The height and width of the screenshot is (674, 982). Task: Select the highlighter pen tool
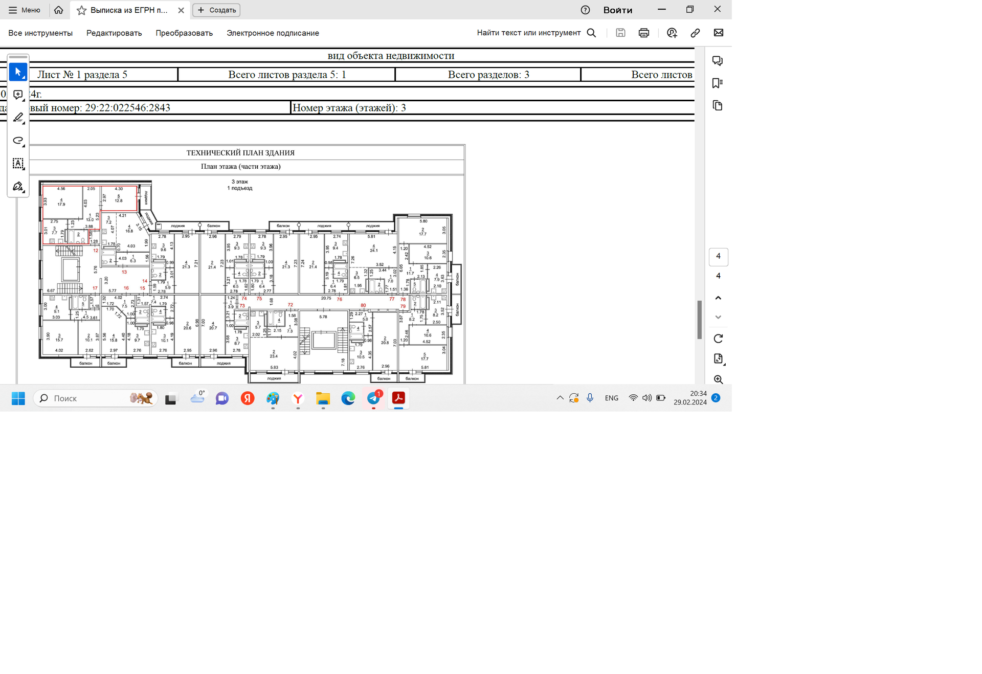point(18,118)
